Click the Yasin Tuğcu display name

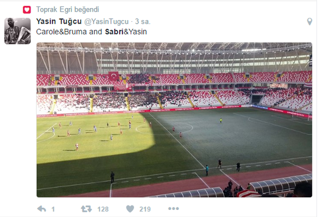tap(59, 21)
